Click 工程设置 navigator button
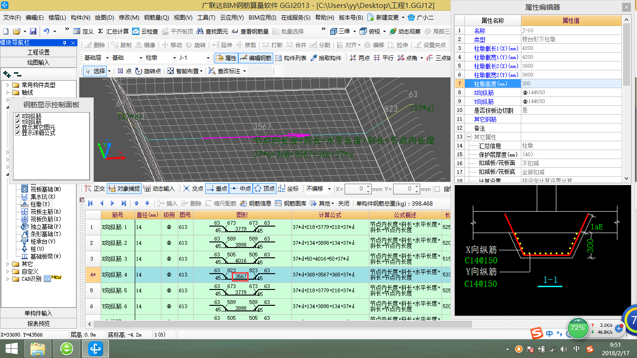Image resolution: width=637 pixels, height=358 pixels. (38, 52)
